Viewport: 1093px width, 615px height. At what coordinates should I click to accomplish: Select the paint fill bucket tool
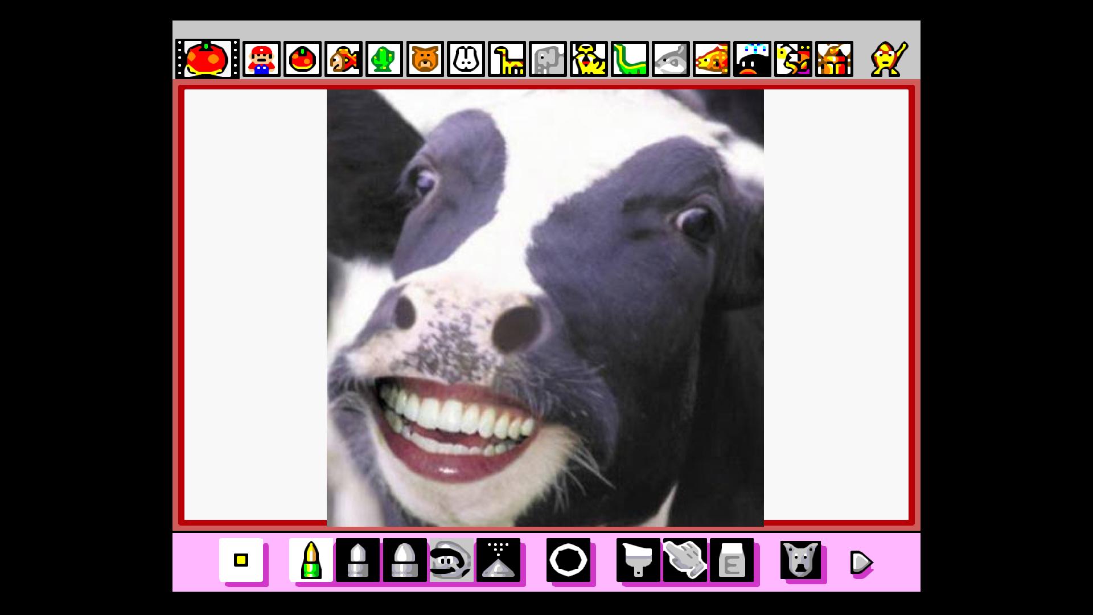point(638,560)
